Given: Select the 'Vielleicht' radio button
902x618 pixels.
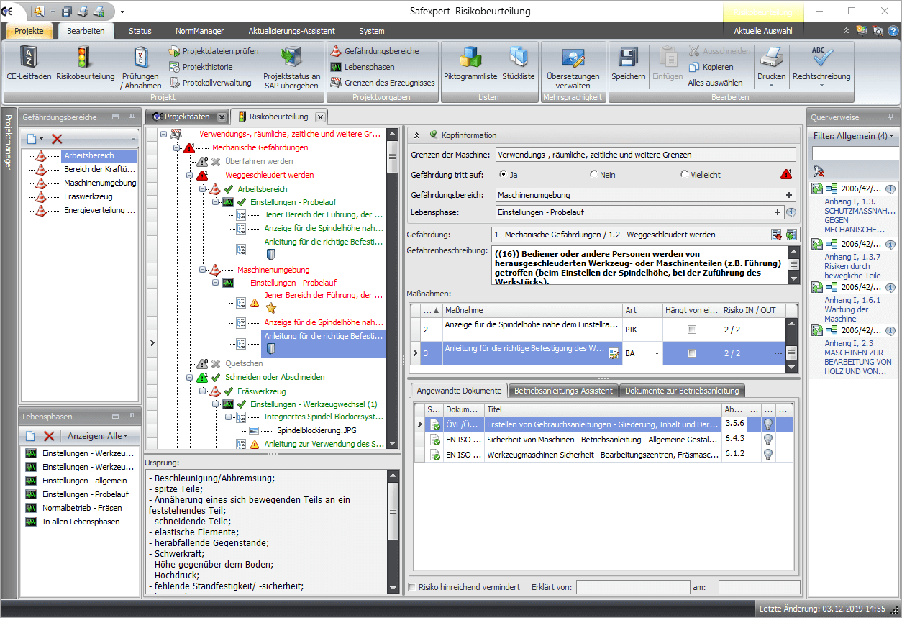Looking at the screenshot, I should click(684, 174).
